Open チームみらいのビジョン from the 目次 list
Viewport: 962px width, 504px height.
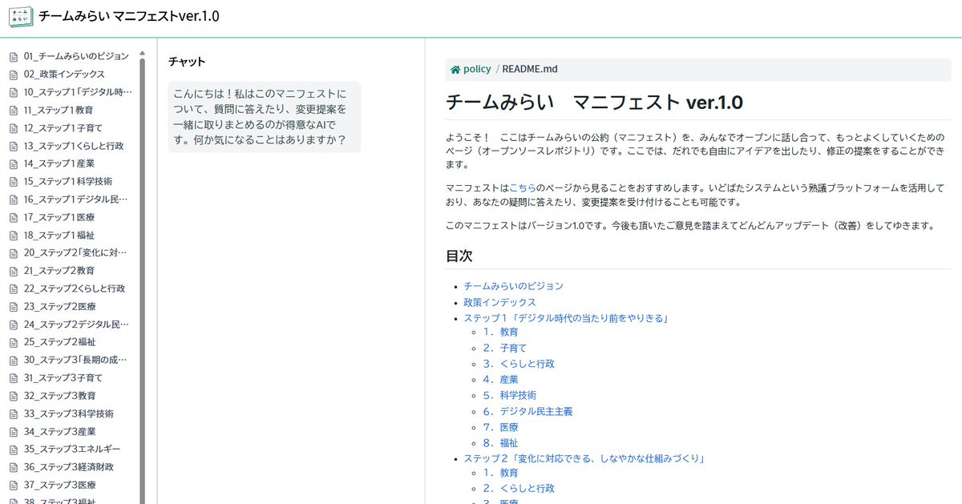coord(513,285)
